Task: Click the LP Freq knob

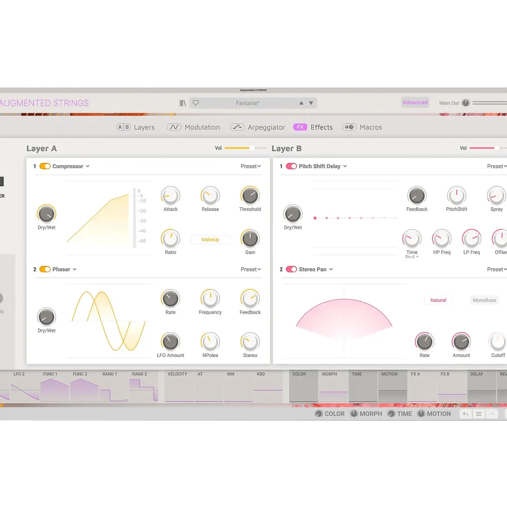Action: 471,239
